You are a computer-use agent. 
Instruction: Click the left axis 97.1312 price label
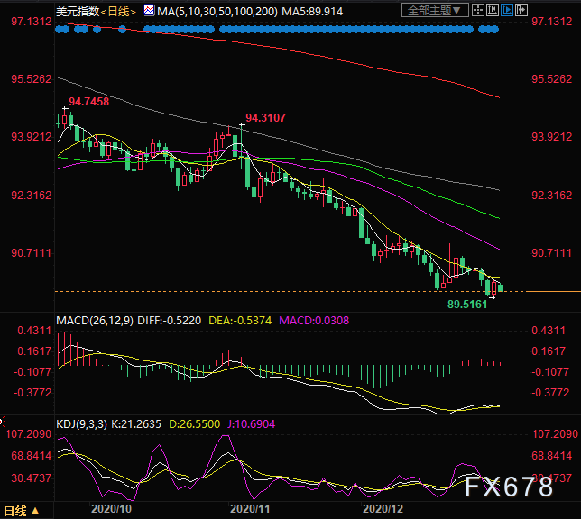(x=31, y=22)
